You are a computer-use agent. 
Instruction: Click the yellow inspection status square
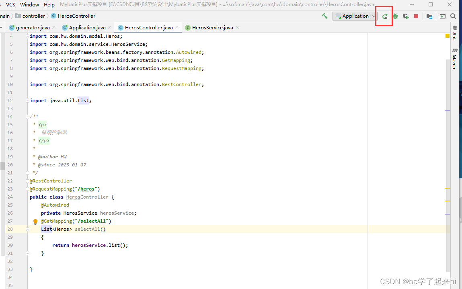pyautogui.click(x=447, y=36)
